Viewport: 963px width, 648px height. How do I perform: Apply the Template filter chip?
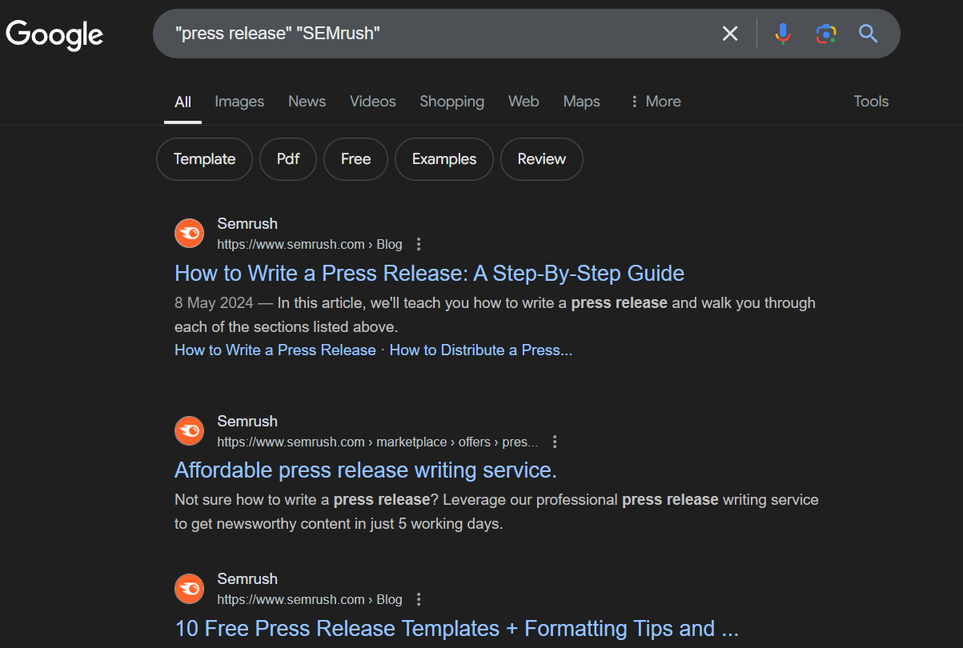[204, 159]
